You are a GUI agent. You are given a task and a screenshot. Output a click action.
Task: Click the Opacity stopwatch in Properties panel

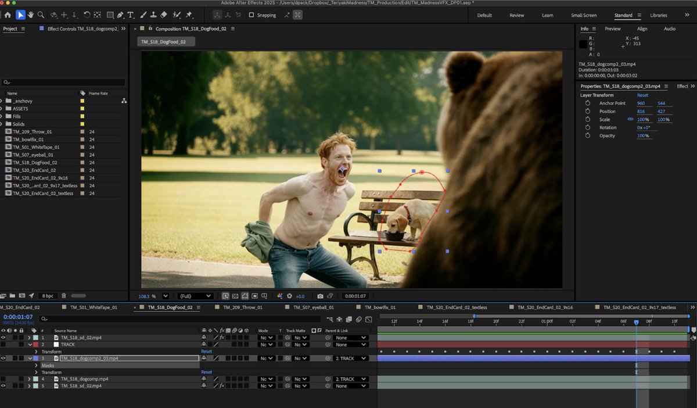588,135
